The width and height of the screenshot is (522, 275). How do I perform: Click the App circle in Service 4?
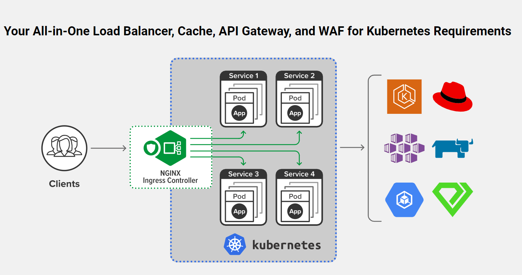(x=295, y=212)
